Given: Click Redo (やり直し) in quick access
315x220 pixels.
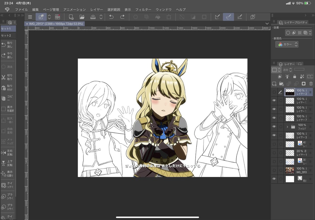Looking at the screenshot, I should [7, 55].
